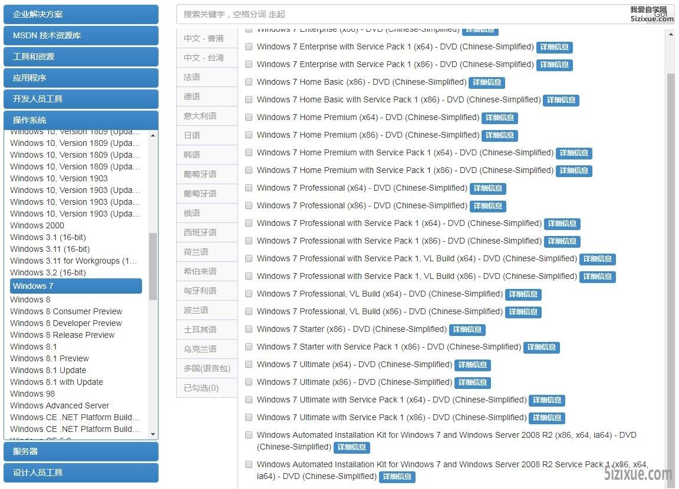Select Windows 3.1 (16-bit) entry
Viewport: 679px width, 489px height.
tap(48, 237)
